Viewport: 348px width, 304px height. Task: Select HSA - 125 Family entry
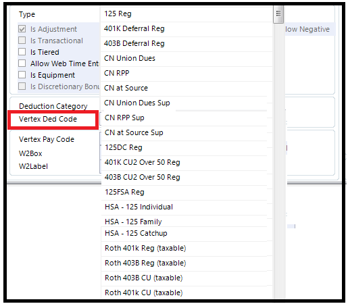click(187, 221)
